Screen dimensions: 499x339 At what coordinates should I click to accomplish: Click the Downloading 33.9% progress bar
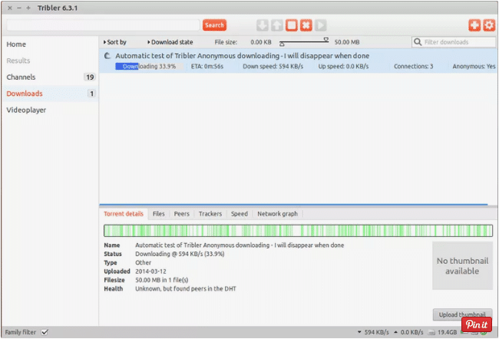point(149,66)
